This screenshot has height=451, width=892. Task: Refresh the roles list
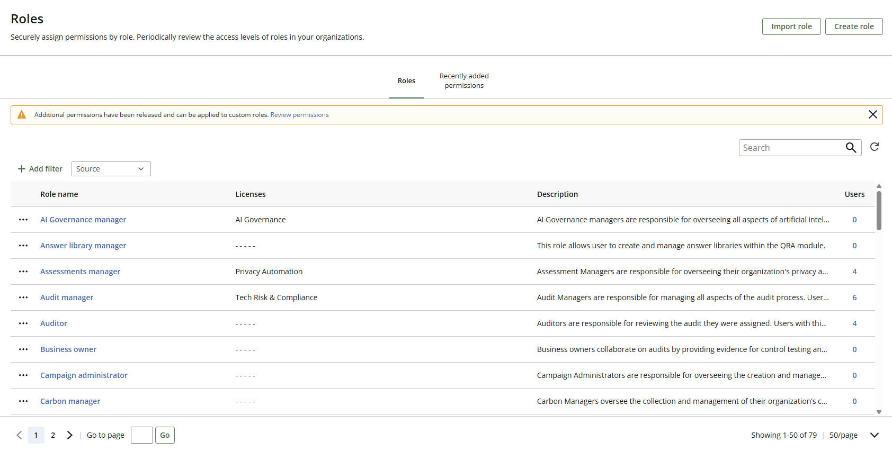(x=875, y=147)
